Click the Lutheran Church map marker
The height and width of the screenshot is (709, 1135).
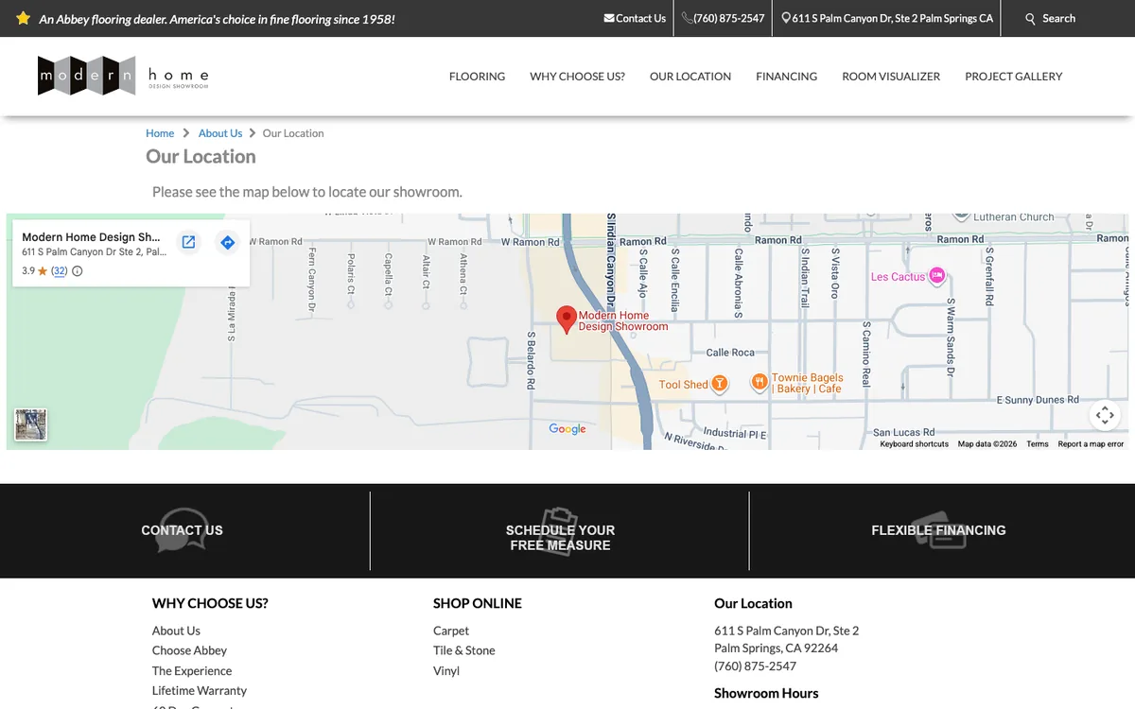click(961, 216)
